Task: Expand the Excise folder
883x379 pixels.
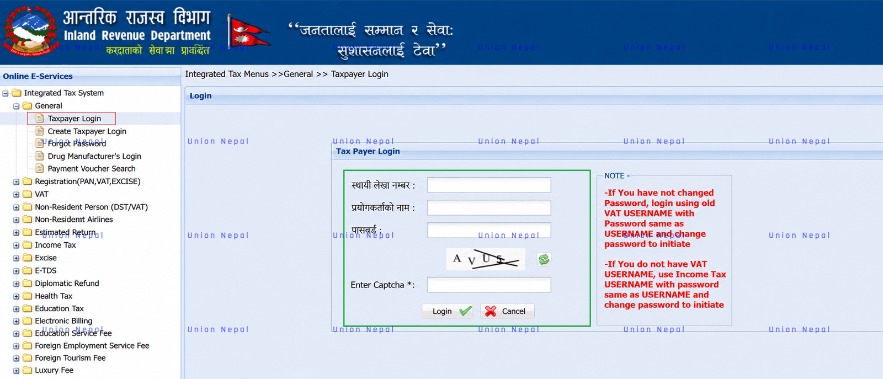Action: (16, 258)
